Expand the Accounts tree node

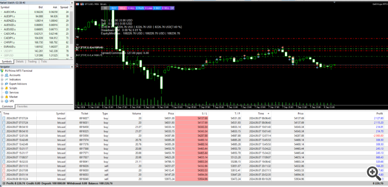click(x=2, y=75)
